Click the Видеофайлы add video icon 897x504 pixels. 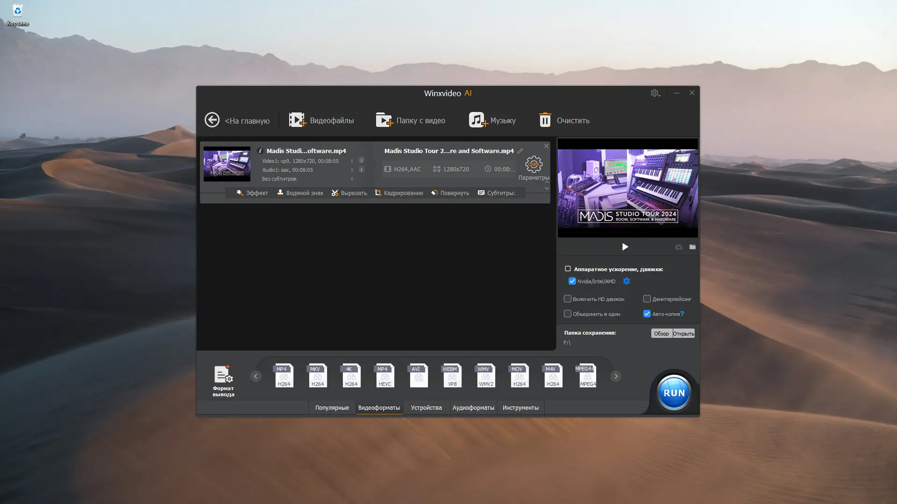coord(297,120)
